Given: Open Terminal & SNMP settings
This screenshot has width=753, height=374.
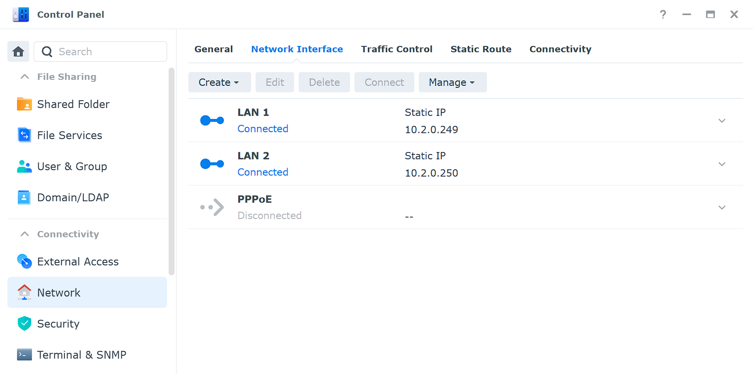Looking at the screenshot, I should pyautogui.click(x=24, y=355).
